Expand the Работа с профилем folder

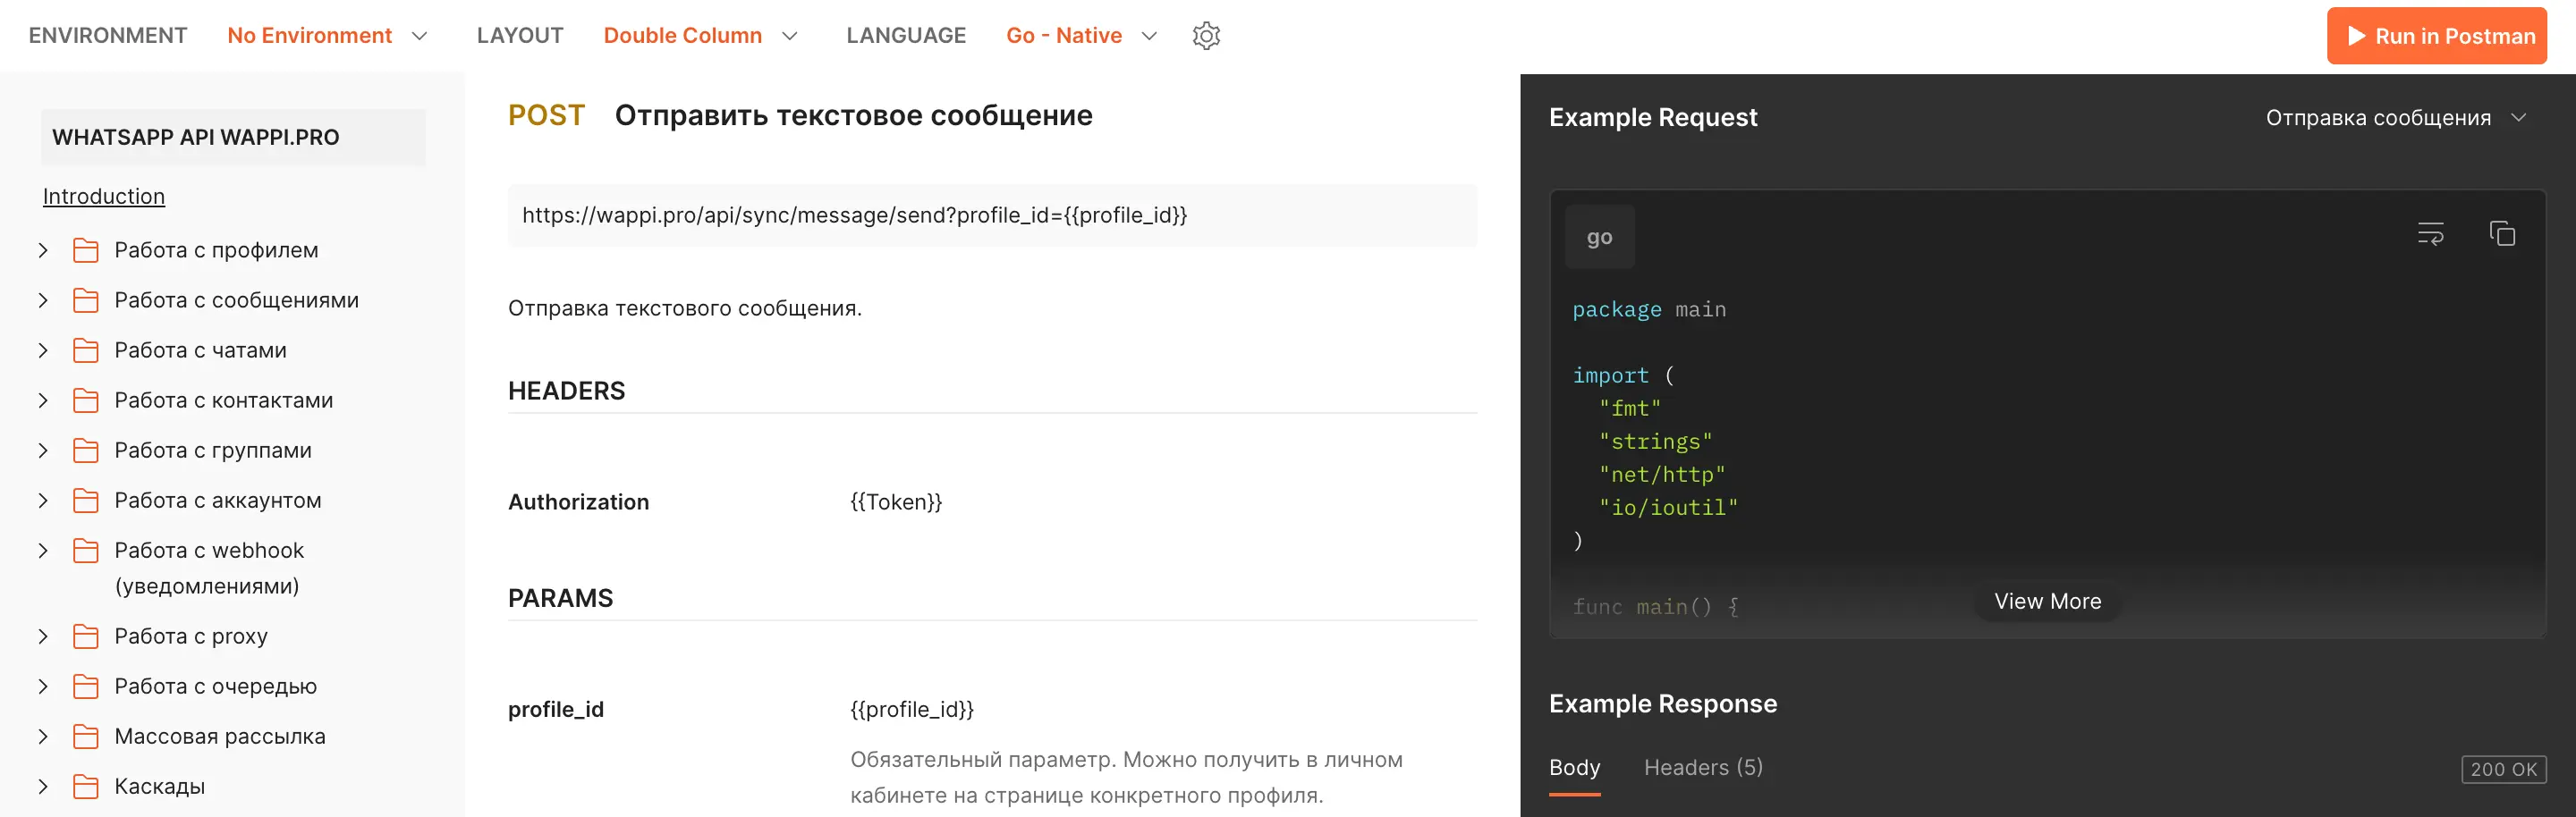pos(43,249)
